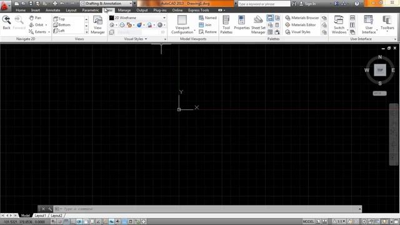Image resolution: width=400 pixels, height=225 pixels.
Task: Select the Orbit tool
Action: [x=36, y=25]
